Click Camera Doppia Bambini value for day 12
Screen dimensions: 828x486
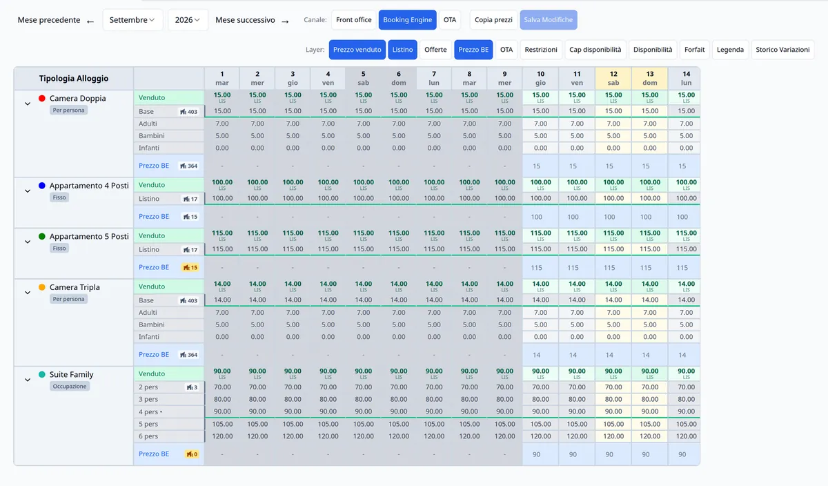(613, 136)
